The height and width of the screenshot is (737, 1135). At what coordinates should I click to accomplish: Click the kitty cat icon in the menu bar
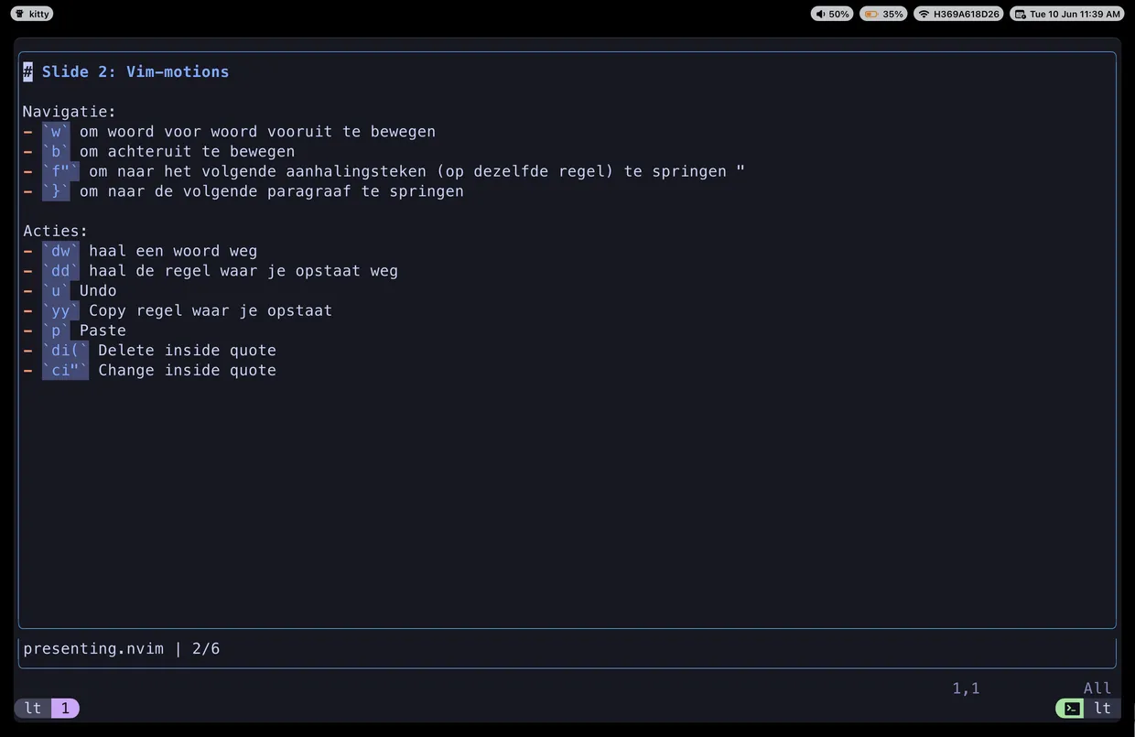coord(20,13)
